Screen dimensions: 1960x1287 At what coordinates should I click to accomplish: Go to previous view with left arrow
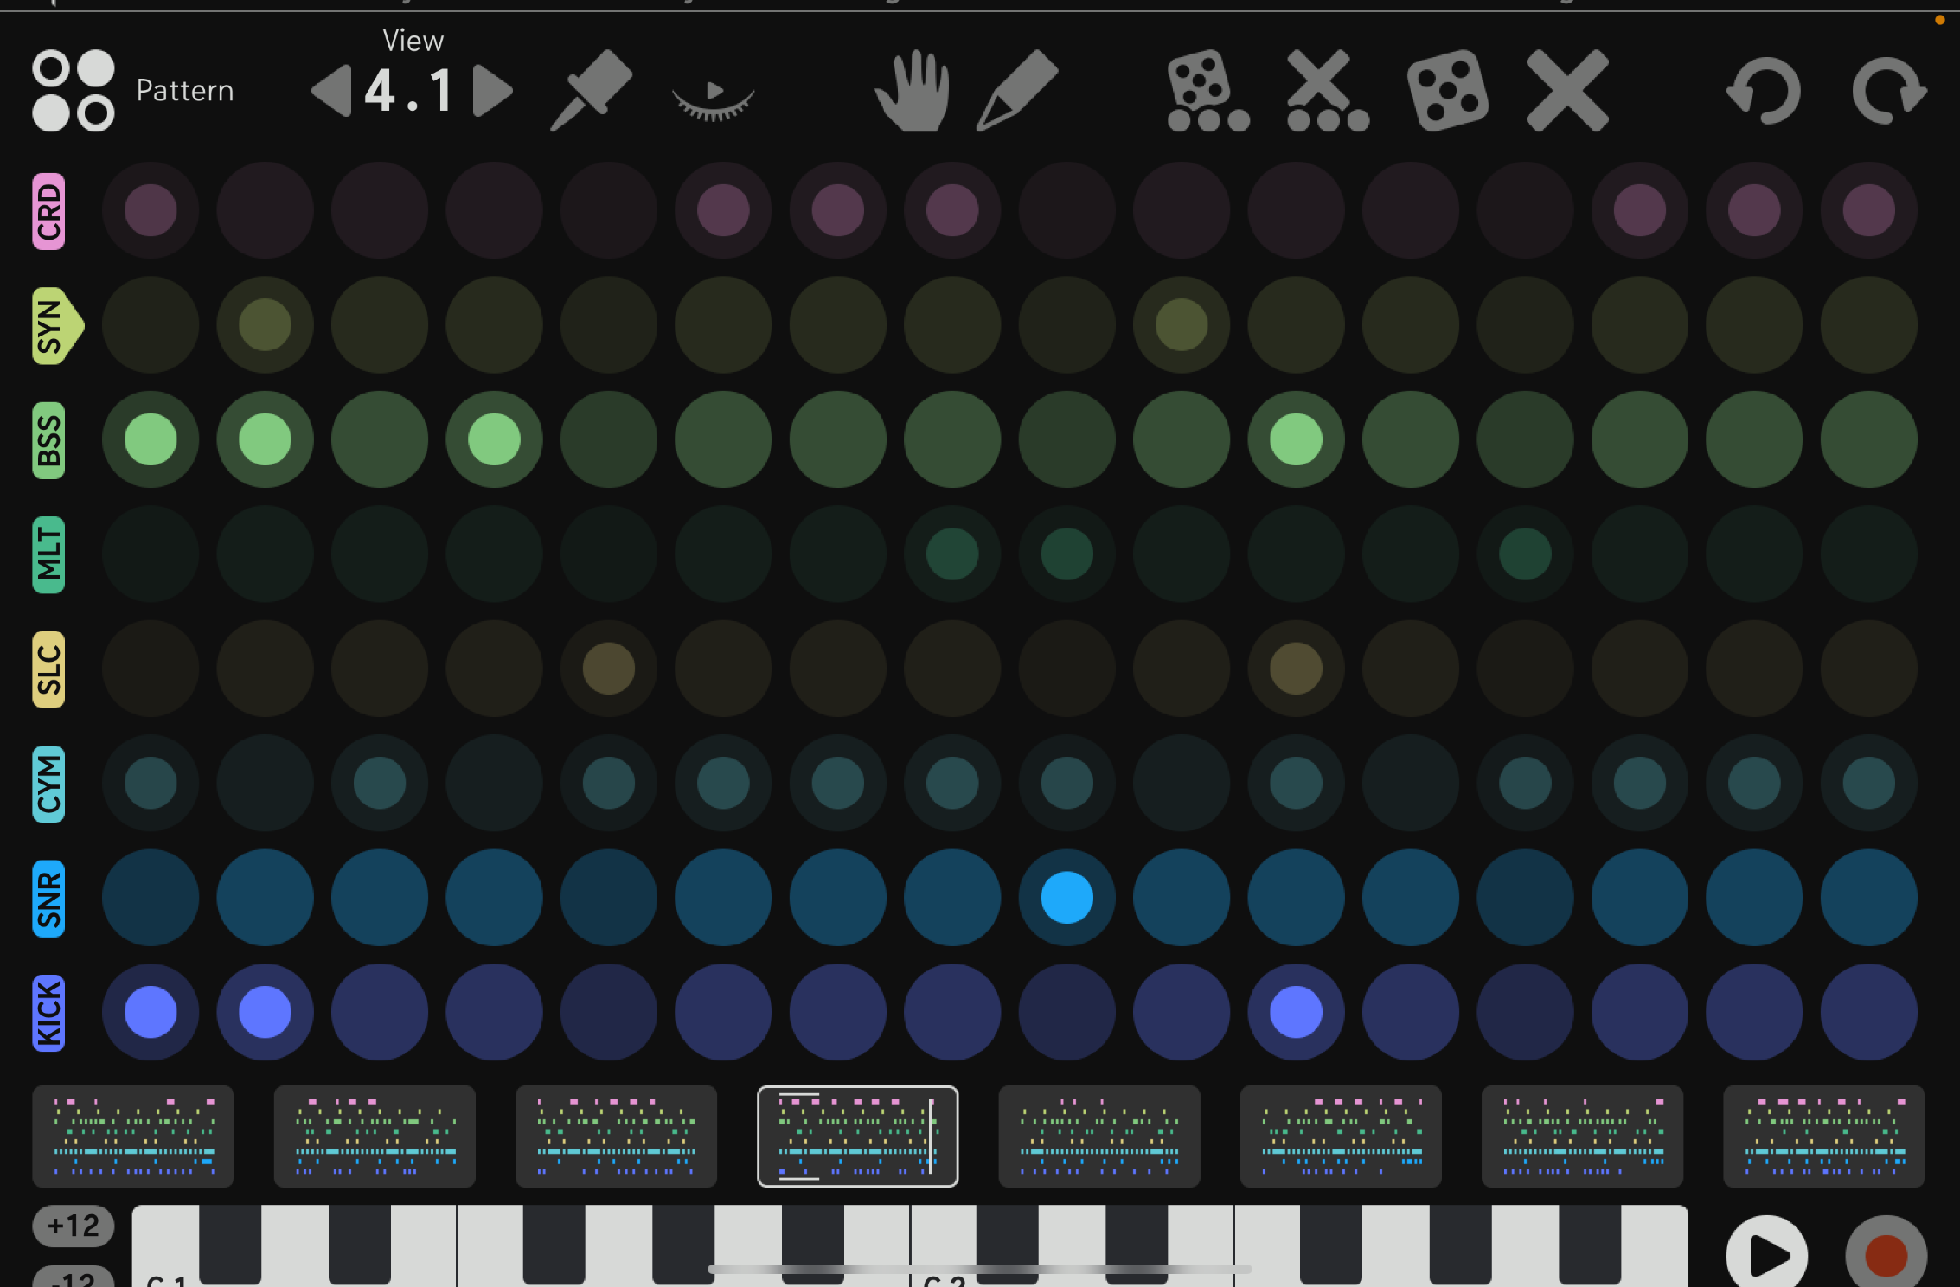pos(331,91)
